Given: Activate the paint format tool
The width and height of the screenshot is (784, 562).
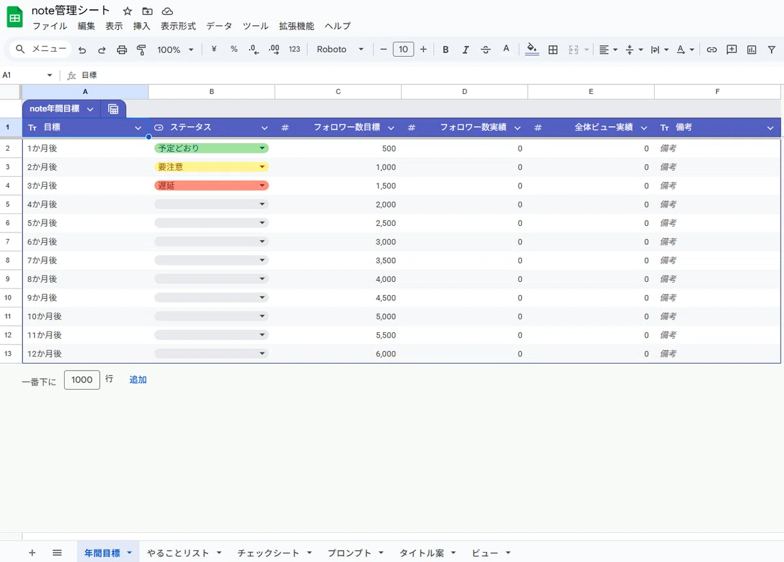Looking at the screenshot, I should pyautogui.click(x=141, y=50).
